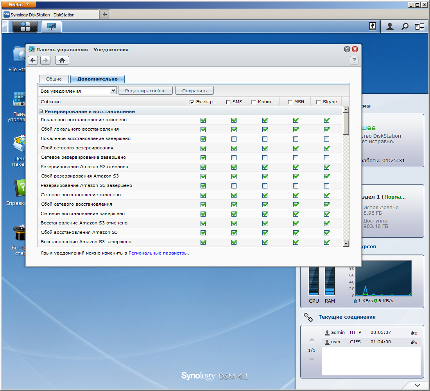Click the search magnifier icon
The height and width of the screenshot is (391, 430).
(405, 27)
